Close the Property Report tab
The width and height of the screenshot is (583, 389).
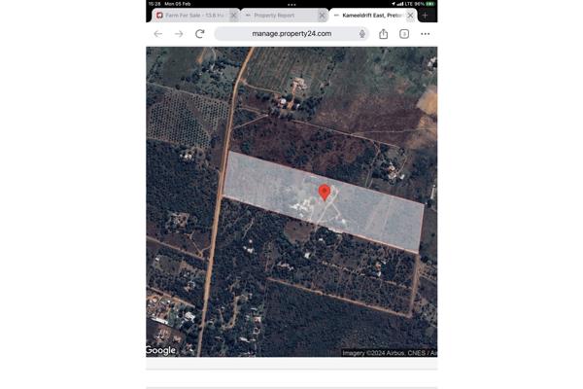click(322, 16)
